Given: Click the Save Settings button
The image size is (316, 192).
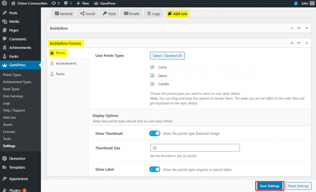Looking at the screenshot, I should coord(269,186).
